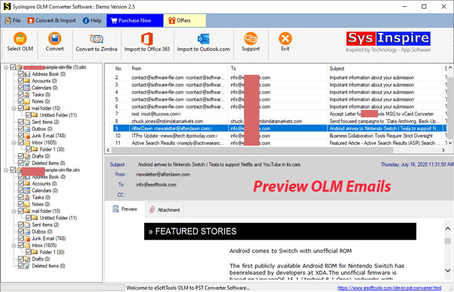Click the preview pane scroll up arrow
Screen dimensions: 454x292
tap(448, 228)
